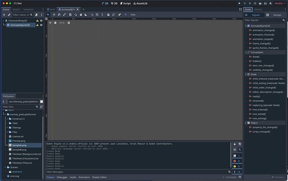Open the Mobile renderer dropdown
Viewport: 288px width, 181px height.
[x=280, y=3]
